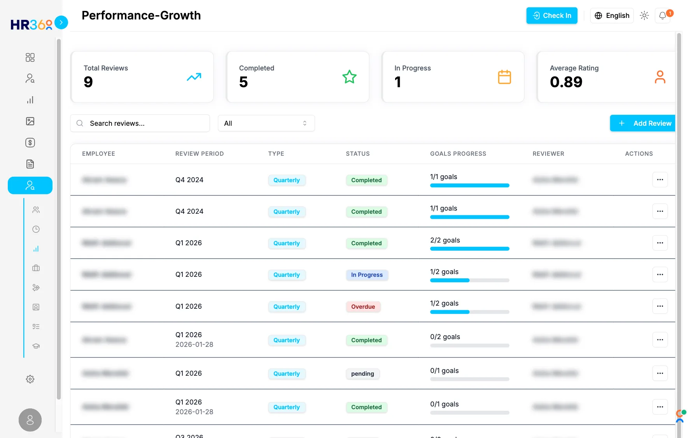This screenshot has width=700, height=438.
Task: Open the All status filter dropdown
Action: click(x=266, y=123)
